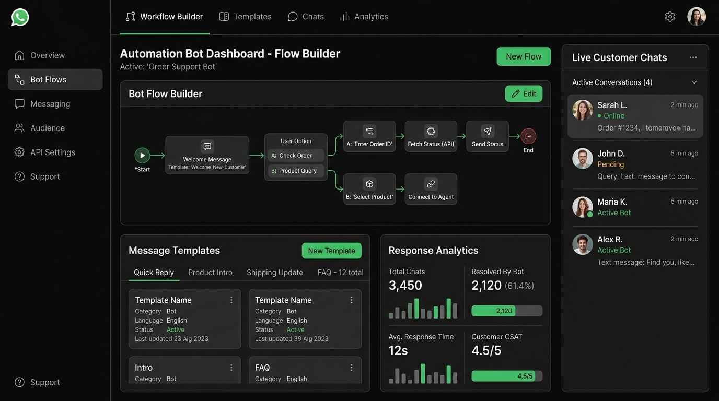Select the FAQ - 12 total tab
The width and height of the screenshot is (719, 401).
tap(340, 273)
